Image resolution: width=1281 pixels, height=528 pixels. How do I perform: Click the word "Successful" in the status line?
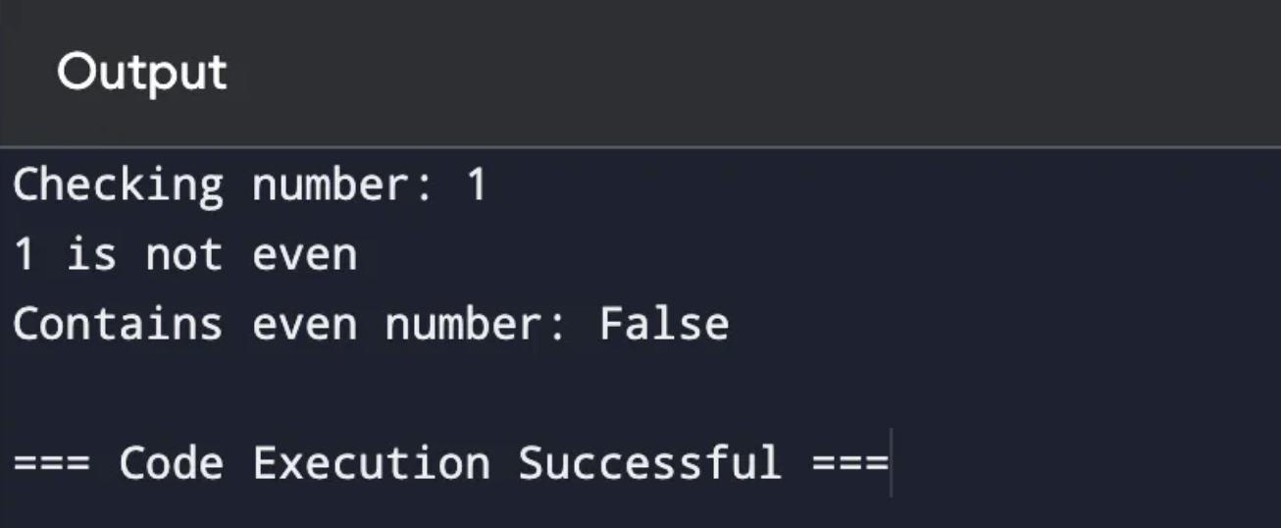(x=650, y=463)
